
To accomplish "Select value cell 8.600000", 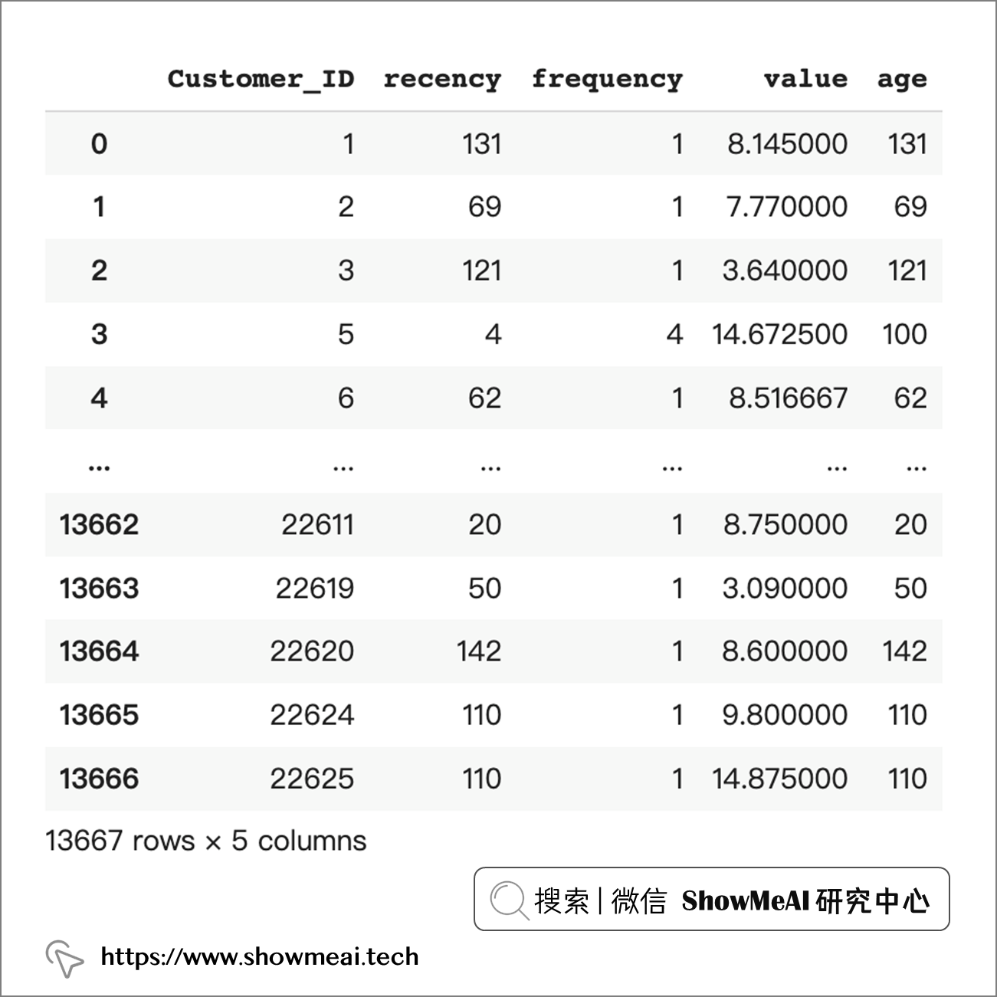I will pos(785,651).
